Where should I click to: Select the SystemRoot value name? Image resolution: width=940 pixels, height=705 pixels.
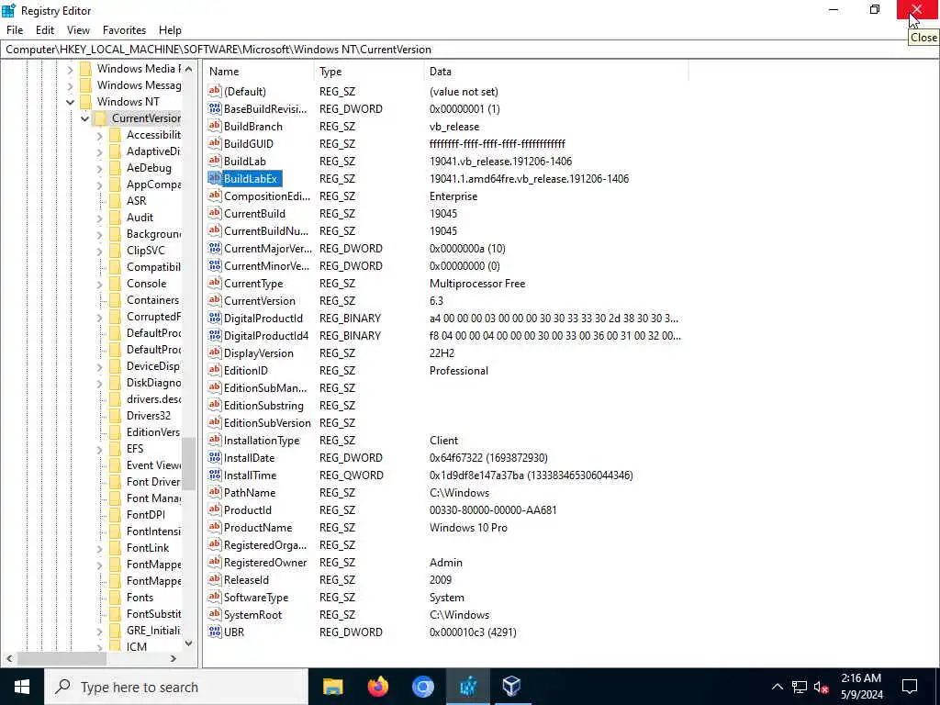tap(252, 614)
